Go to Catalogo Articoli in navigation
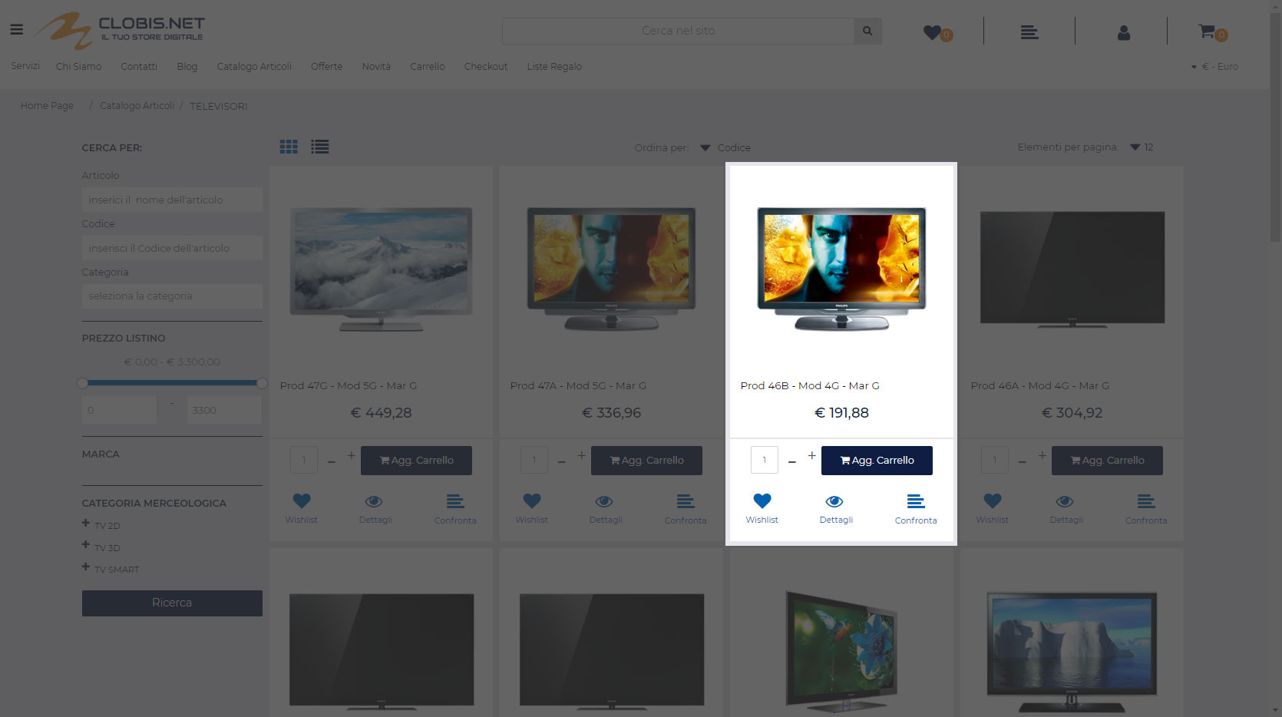The height and width of the screenshot is (717, 1282). coord(254,67)
